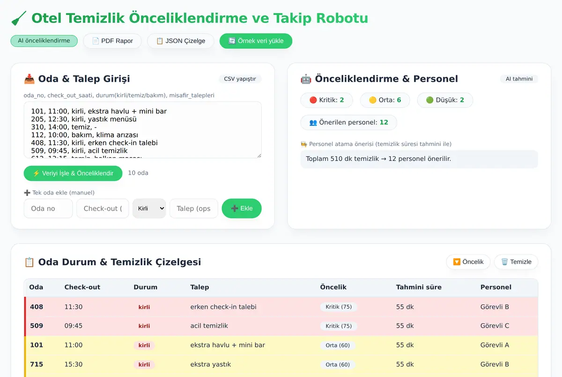Click the Durum column header
Screen dimensions: 562x377
point(145,287)
